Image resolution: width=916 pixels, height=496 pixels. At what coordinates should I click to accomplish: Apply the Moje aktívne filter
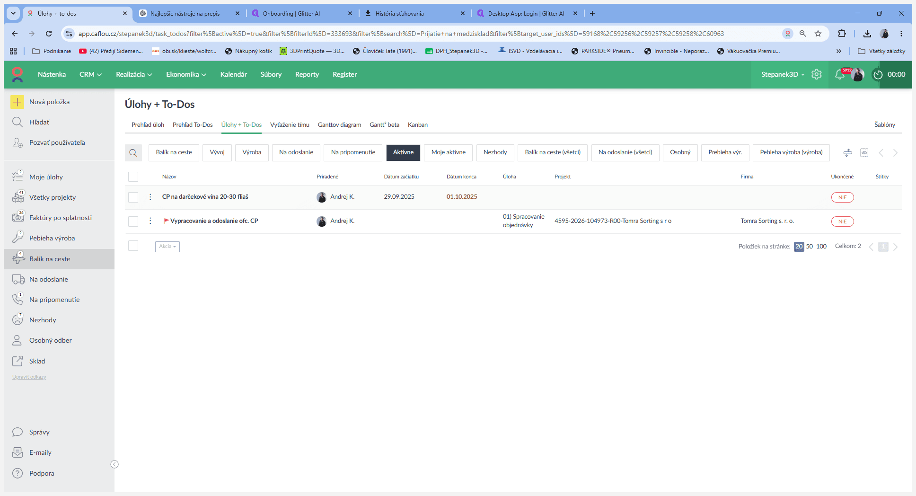pyautogui.click(x=449, y=152)
